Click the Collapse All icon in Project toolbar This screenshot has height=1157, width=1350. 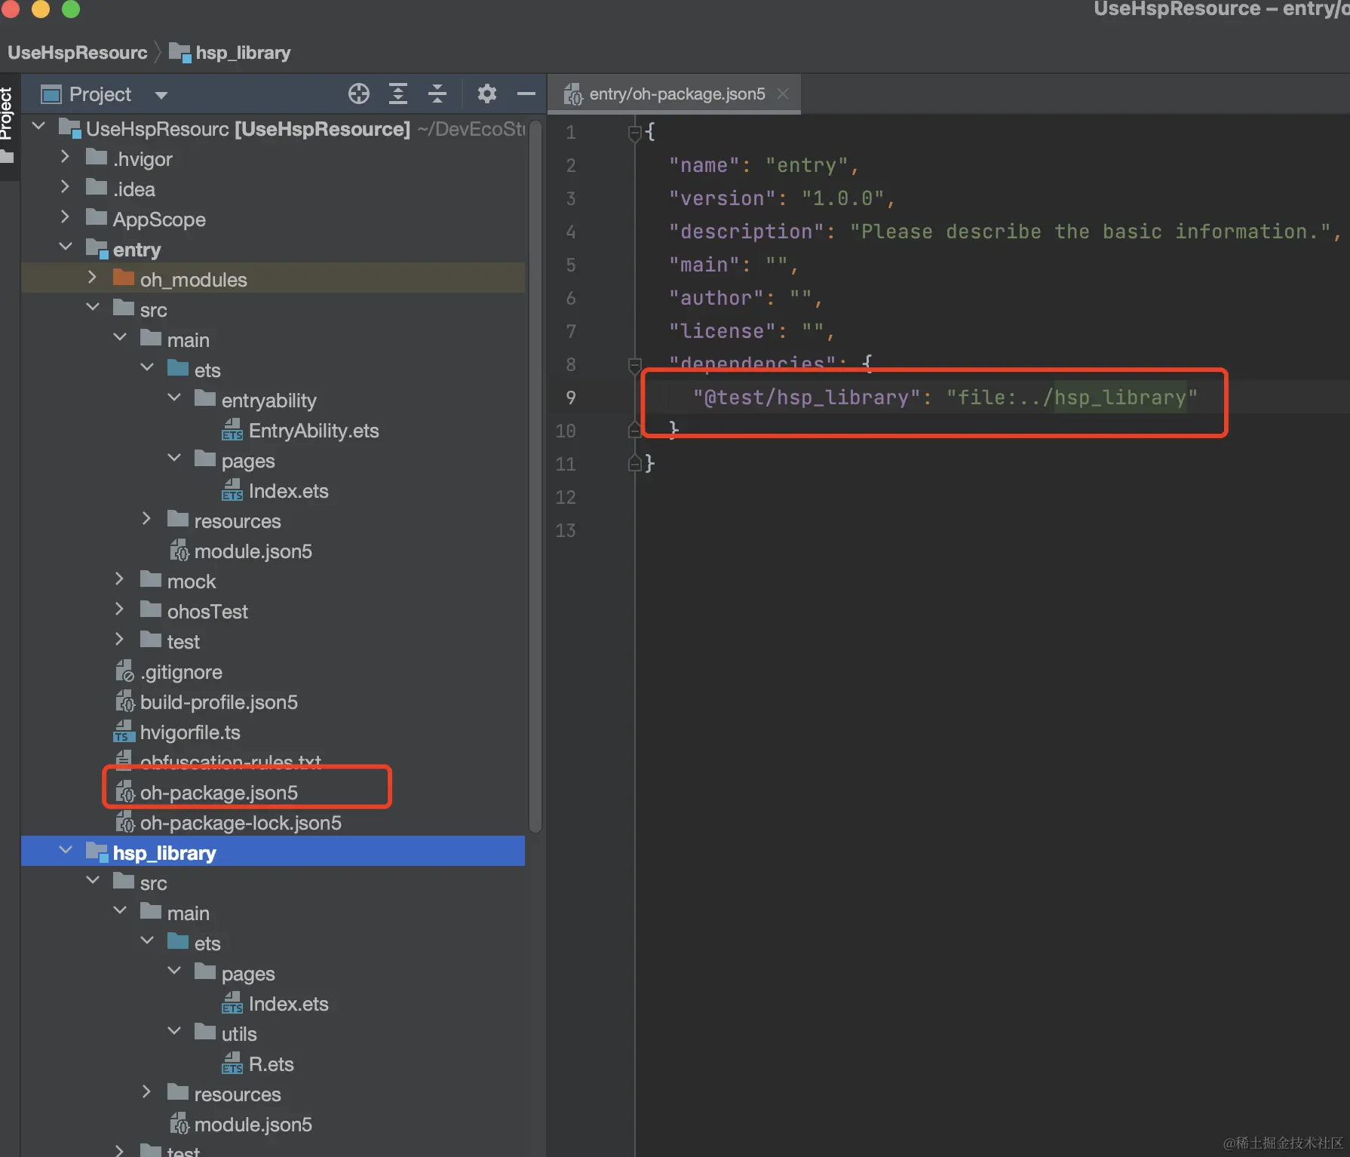point(437,94)
